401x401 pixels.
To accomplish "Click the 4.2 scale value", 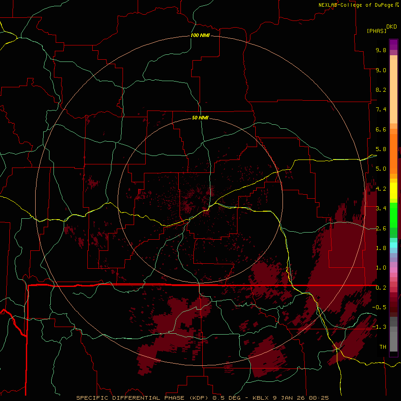I will tap(381, 189).
